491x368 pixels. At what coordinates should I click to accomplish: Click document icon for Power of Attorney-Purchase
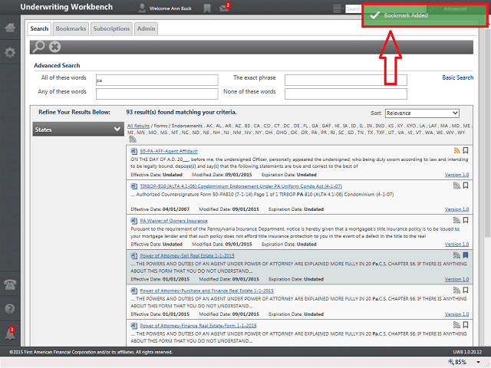pos(133,291)
